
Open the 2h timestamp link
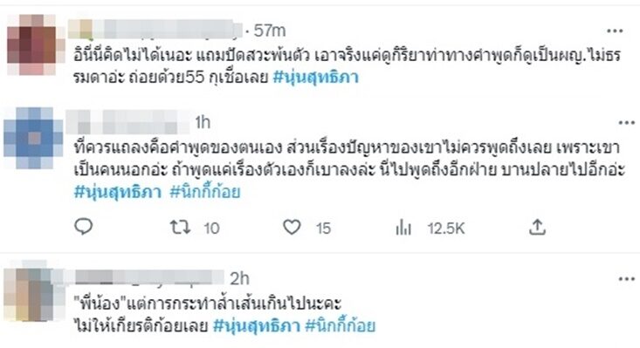pos(239,279)
